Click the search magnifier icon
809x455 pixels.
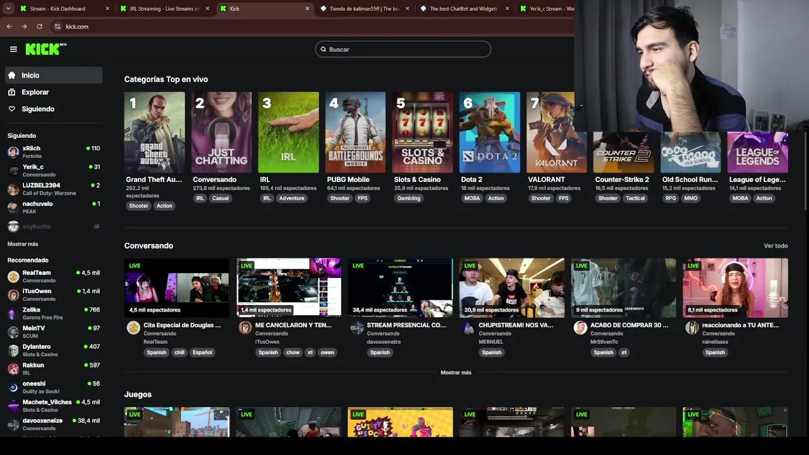(x=323, y=49)
